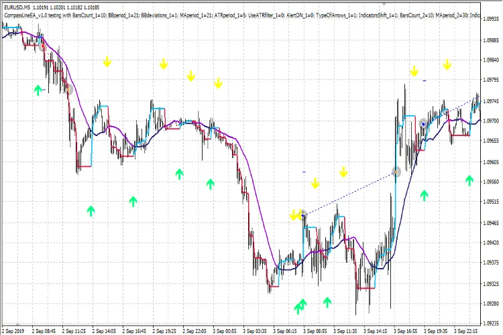The image size is (503, 335).
Task: Click the 3 Sep 03:35 time axis label
Action: point(255,330)
